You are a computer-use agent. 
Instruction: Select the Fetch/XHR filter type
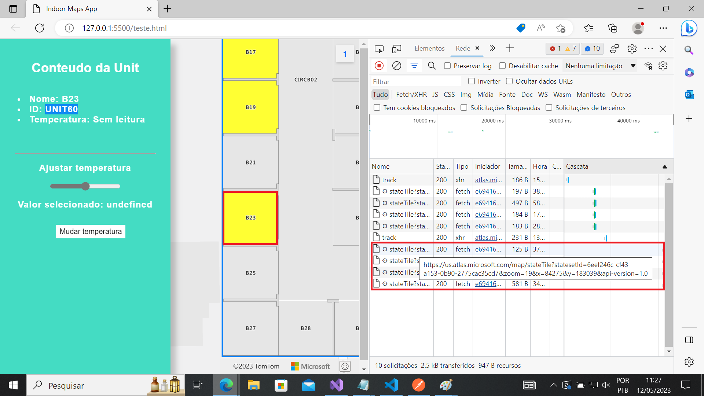pyautogui.click(x=411, y=95)
